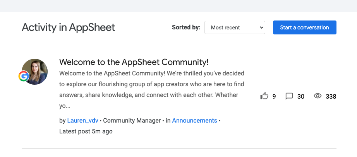Viewport: 357px width, 157px height.
Task: Open the Welcome to the AppSheet Community! post title
Action: point(134,62)
